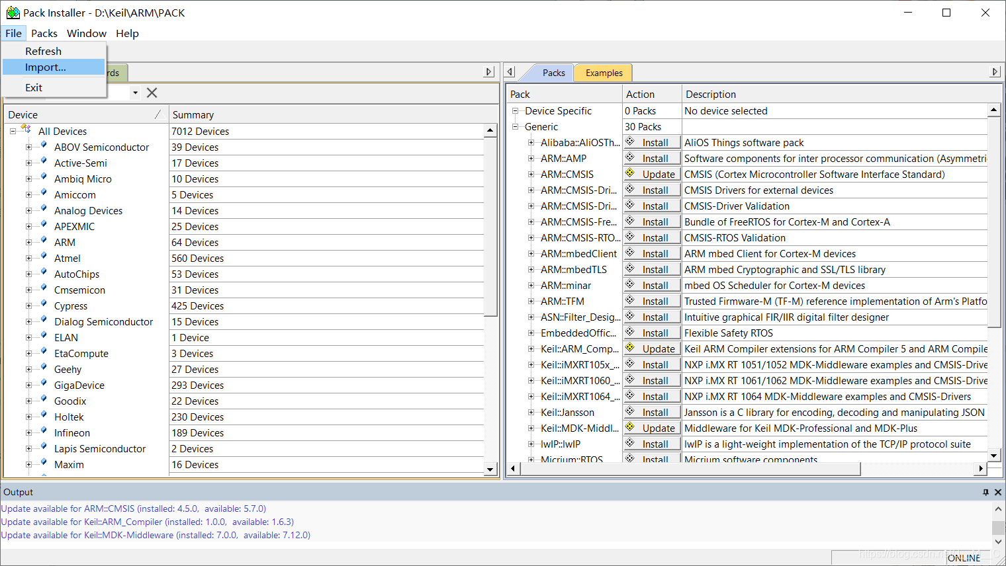This screenshot has height=566, width=1006.
Task: Click the ABOV Semiconductor vendor icon
Action: [43, 146]
